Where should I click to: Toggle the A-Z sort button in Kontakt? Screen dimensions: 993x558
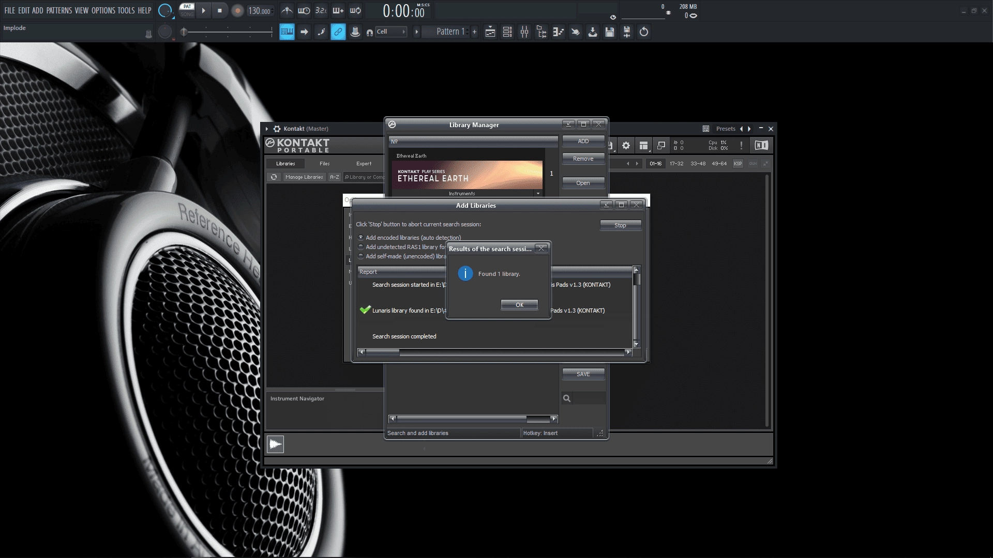(335, 177)
